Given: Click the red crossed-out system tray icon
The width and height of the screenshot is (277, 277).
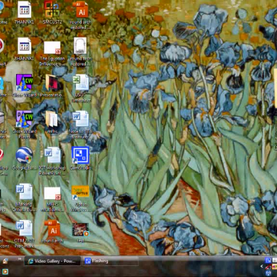Looking at the screenshot, I should coord(268,266).
